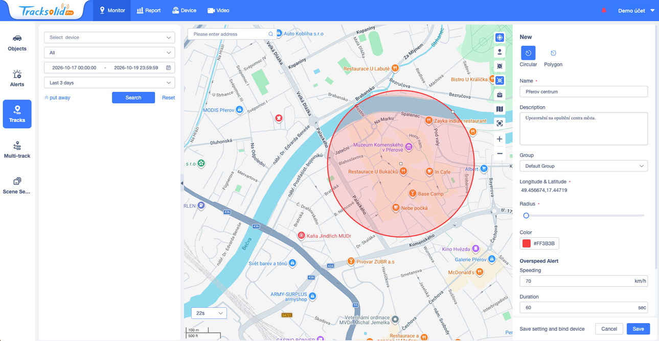
Task: Open the Alerts sidebar section
Action: (x=17, y=79)
